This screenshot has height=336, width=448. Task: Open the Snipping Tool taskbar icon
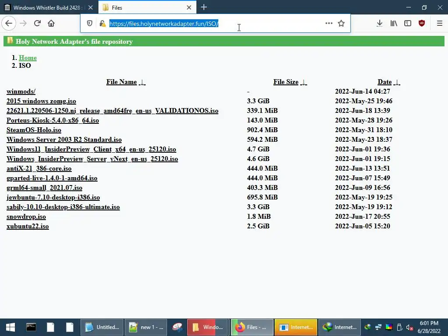pos(177,327)
